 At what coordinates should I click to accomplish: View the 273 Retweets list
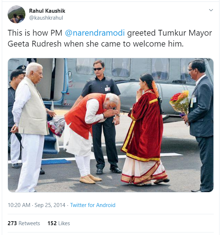pos(24,223)
